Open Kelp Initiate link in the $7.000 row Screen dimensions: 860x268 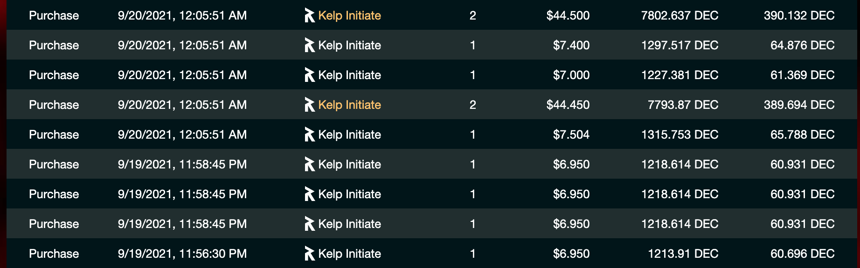coord(349,75)
